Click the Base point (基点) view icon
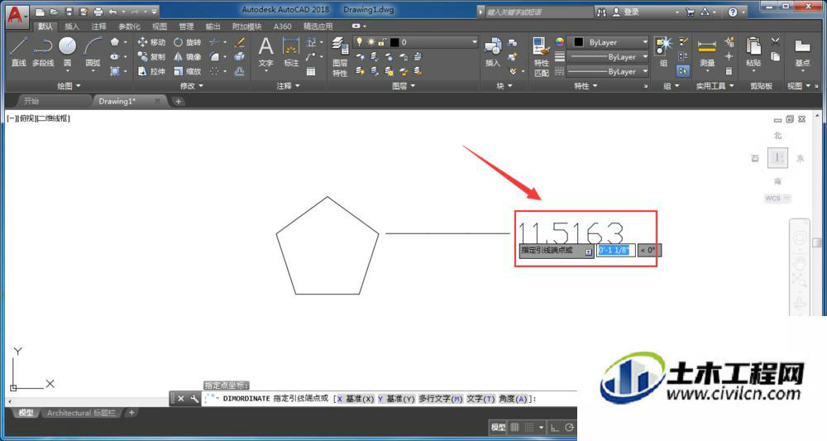Screen dimensions: 827x441 coord(802,51)
